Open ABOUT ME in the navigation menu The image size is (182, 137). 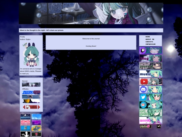[150, 39]
